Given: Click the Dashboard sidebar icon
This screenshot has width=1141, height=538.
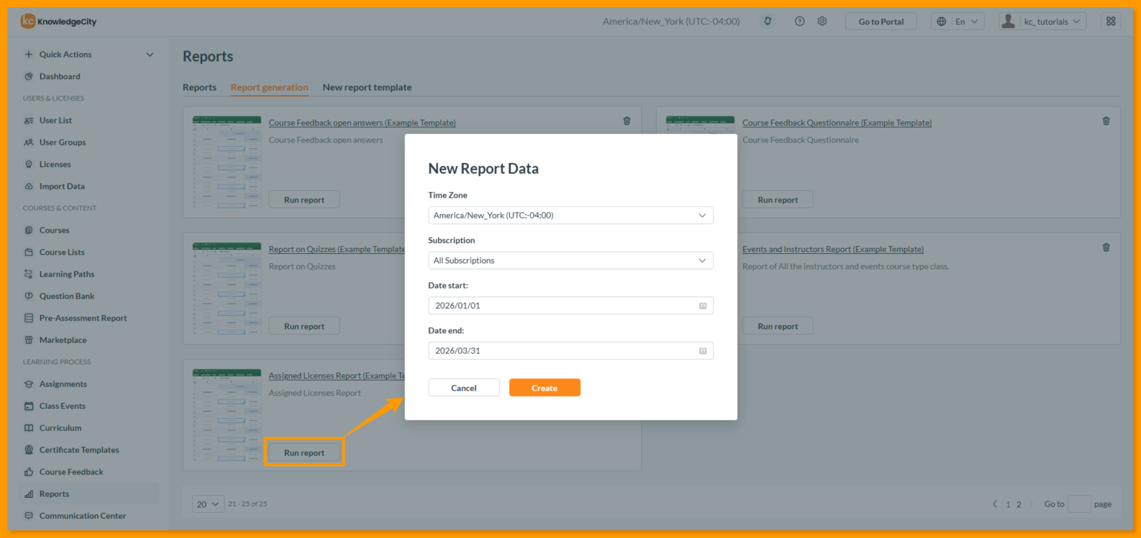Looking at the screenshot, I should click(29, 77).
